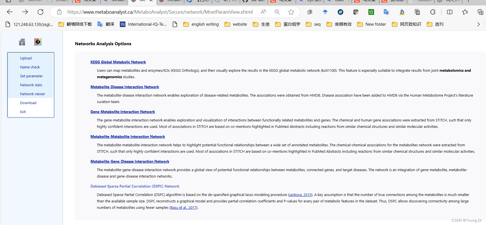Screen dimensions: 486x225
Task: Open the Favorites list panel
Action: tap(465, 12)
